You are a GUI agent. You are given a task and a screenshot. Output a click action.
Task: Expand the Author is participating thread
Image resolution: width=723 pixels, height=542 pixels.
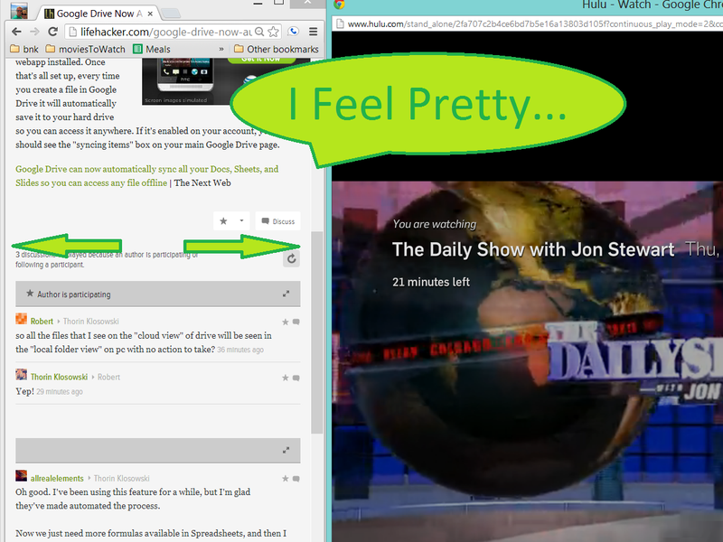pyautogui.click(x=286, y=294)
